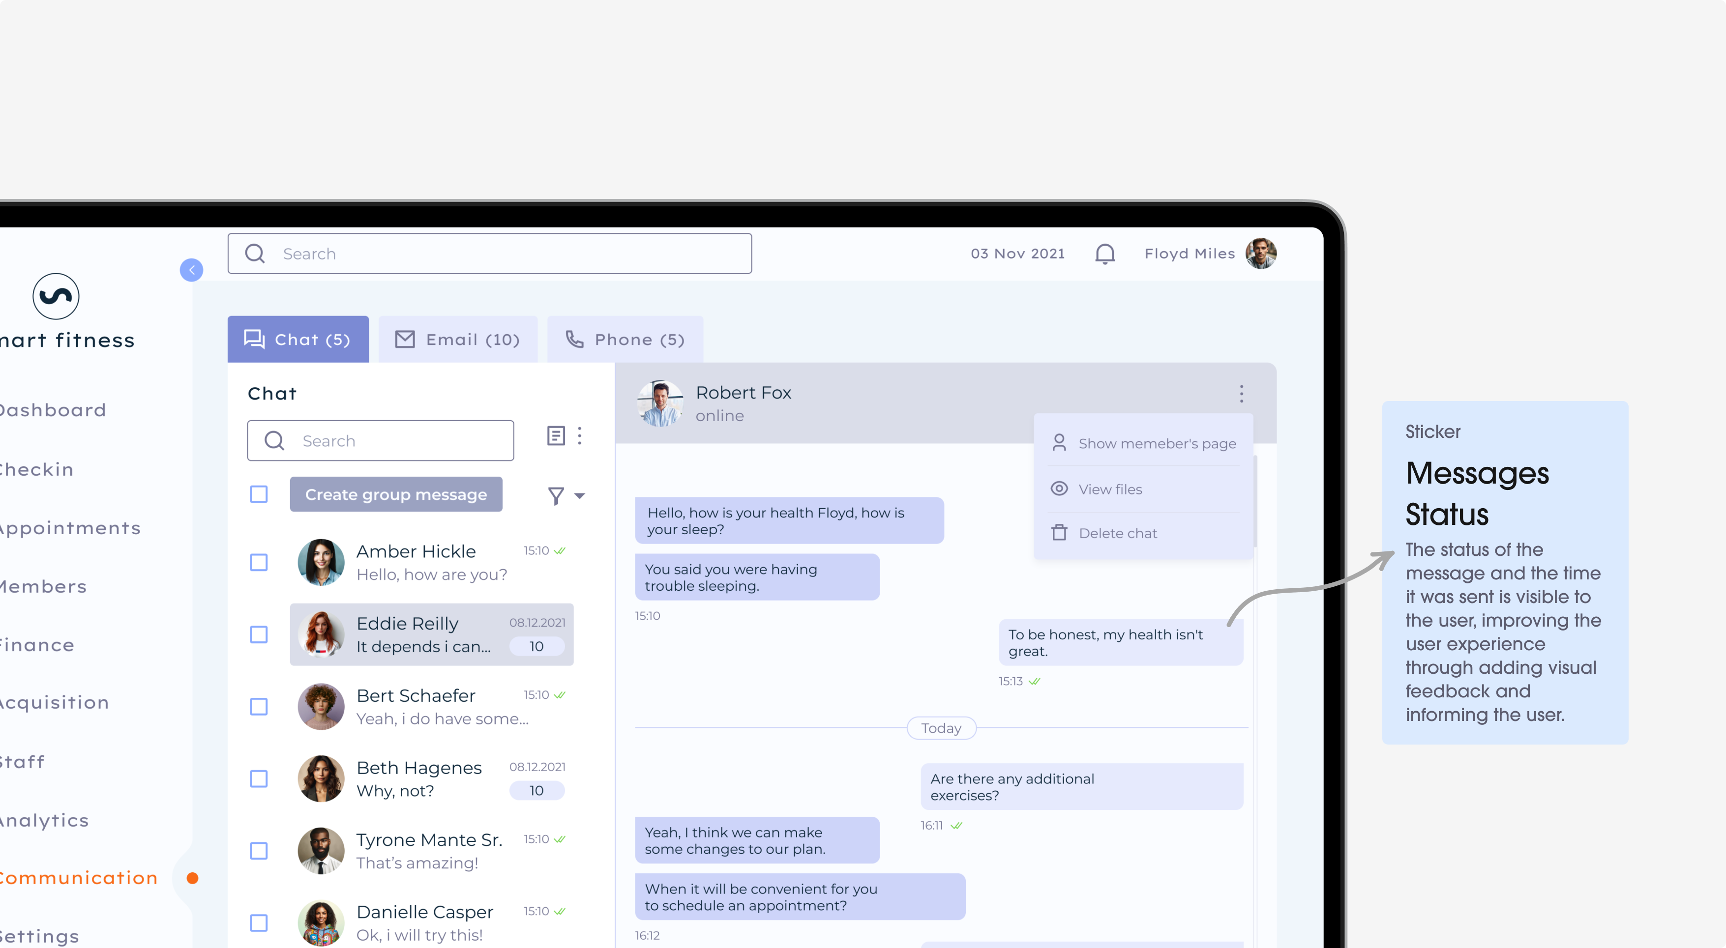Open Settings in sidebar

coord(39,936)
